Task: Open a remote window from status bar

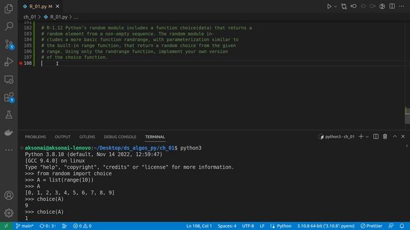Action: tap(6, 226)
